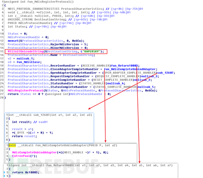Click nullsub_5 on StatusCompleteHandler line
The width and height of the screenshot is (203, 178).
(x=146, y=87)
